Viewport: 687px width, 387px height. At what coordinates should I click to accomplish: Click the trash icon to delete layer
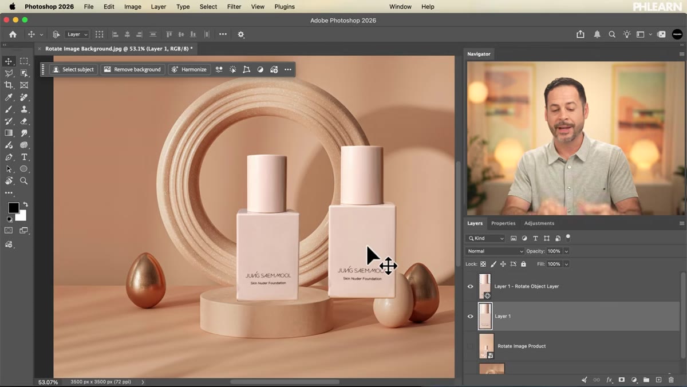click(671, 380)
